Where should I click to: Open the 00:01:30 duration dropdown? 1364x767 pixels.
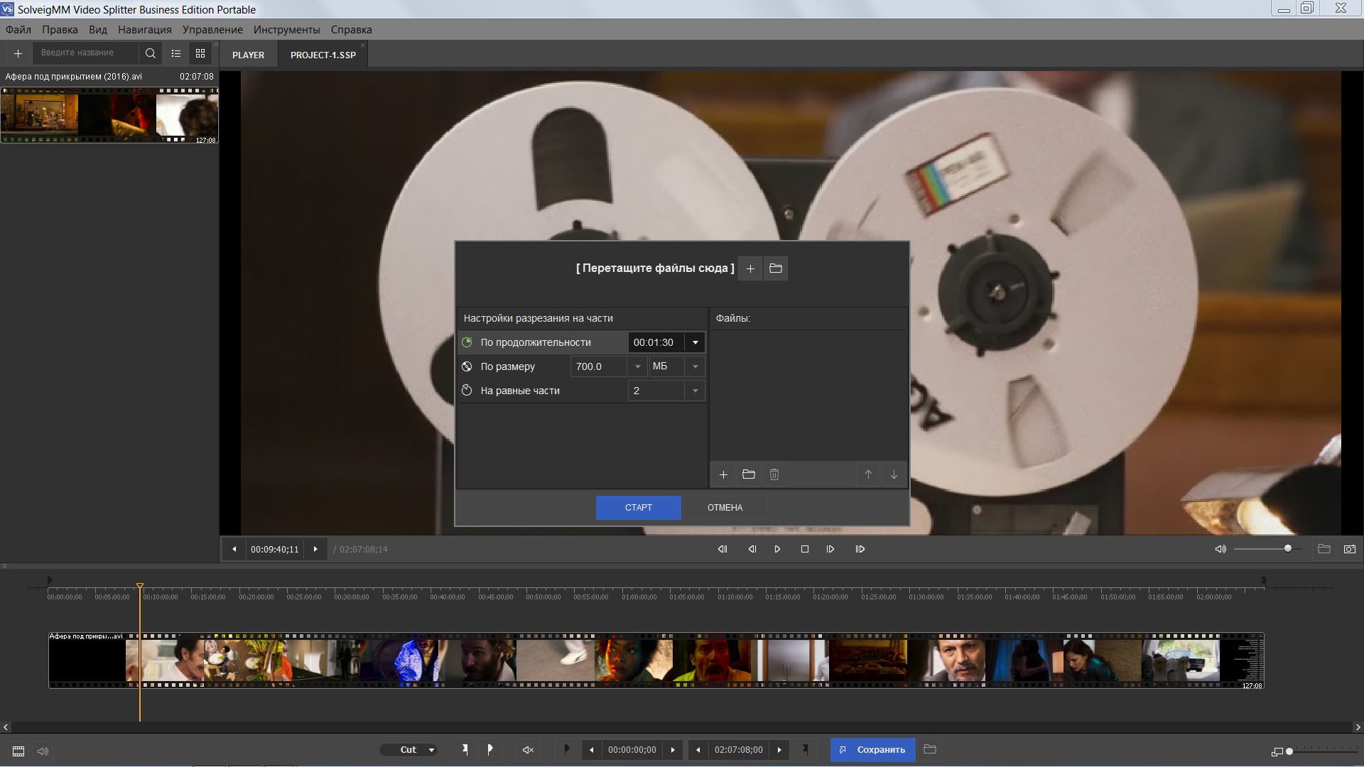click(x=695, y=342)
